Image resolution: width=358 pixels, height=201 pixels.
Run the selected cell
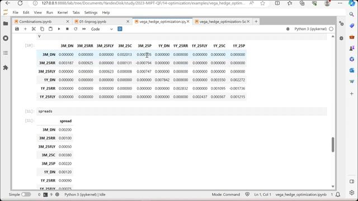[59, 29]
